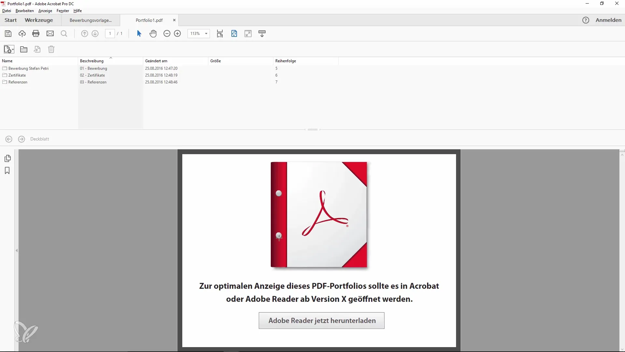Zoom out with the minus icon
Screen dimensions: 625x352
pos(167,34)
